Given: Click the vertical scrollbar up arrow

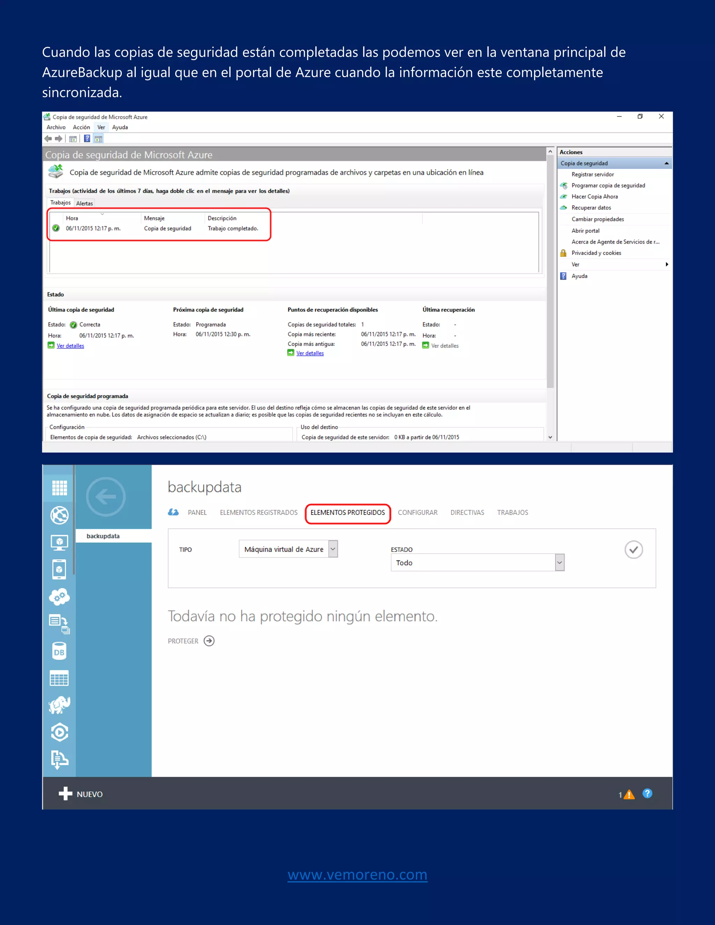Looking at the screenshot, I should click(550, 151).
